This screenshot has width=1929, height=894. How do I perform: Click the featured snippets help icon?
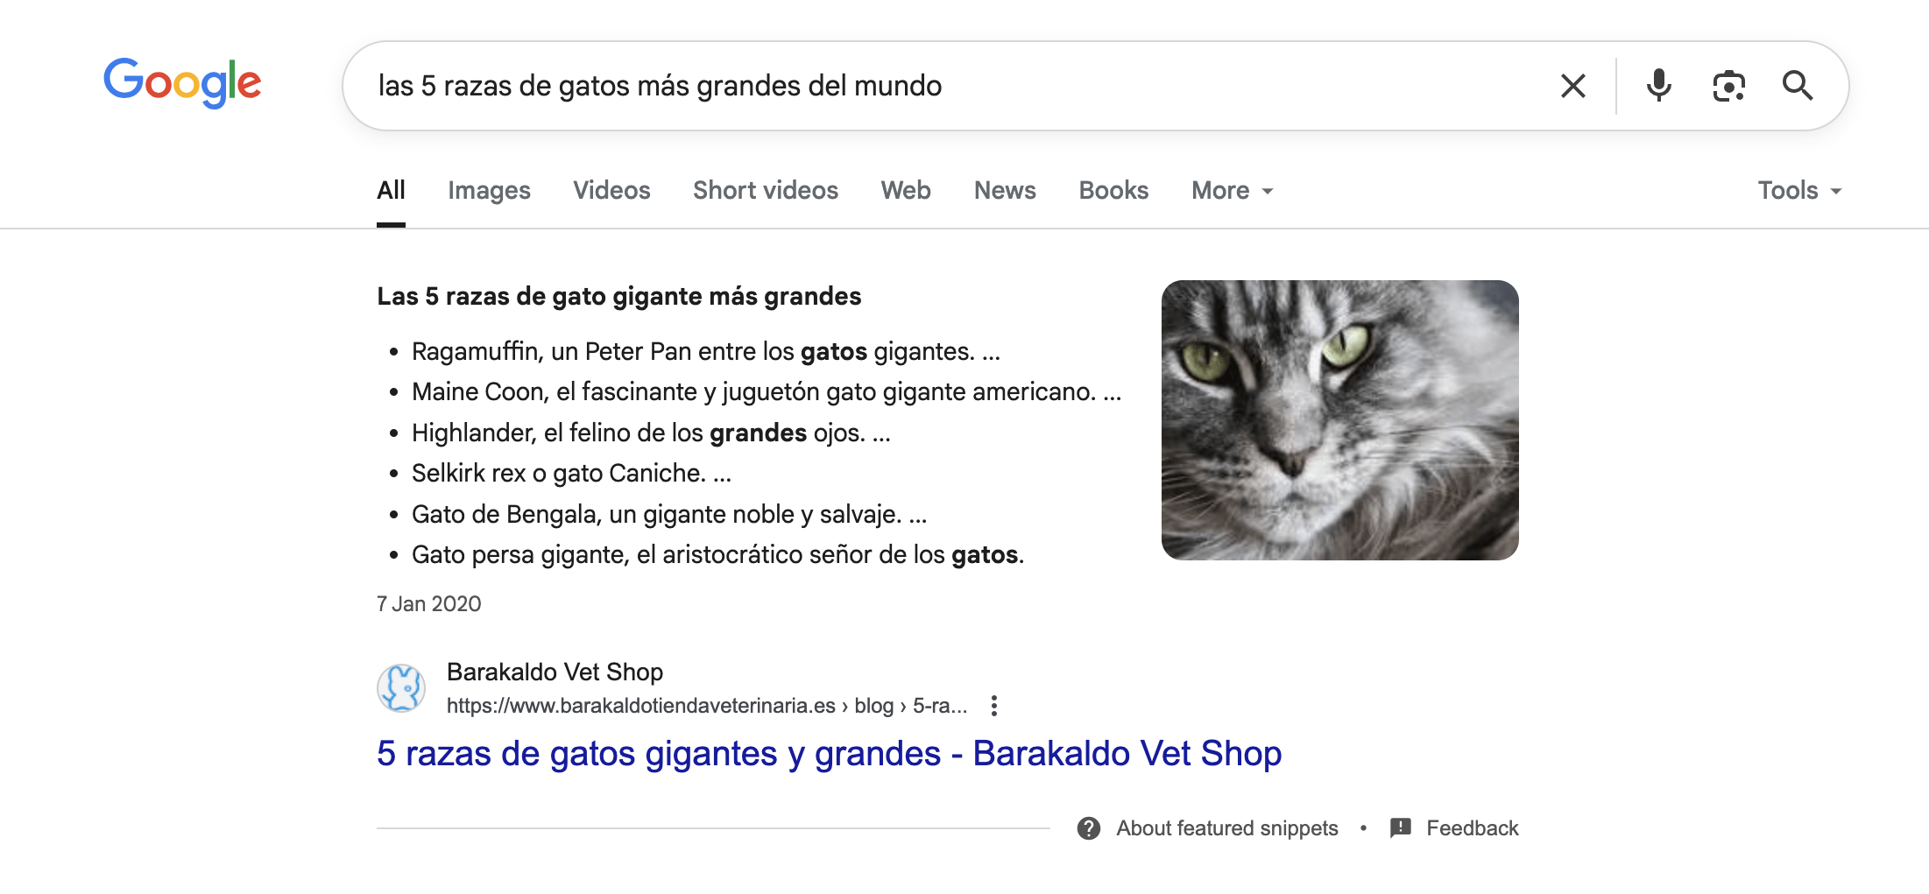1088,828
